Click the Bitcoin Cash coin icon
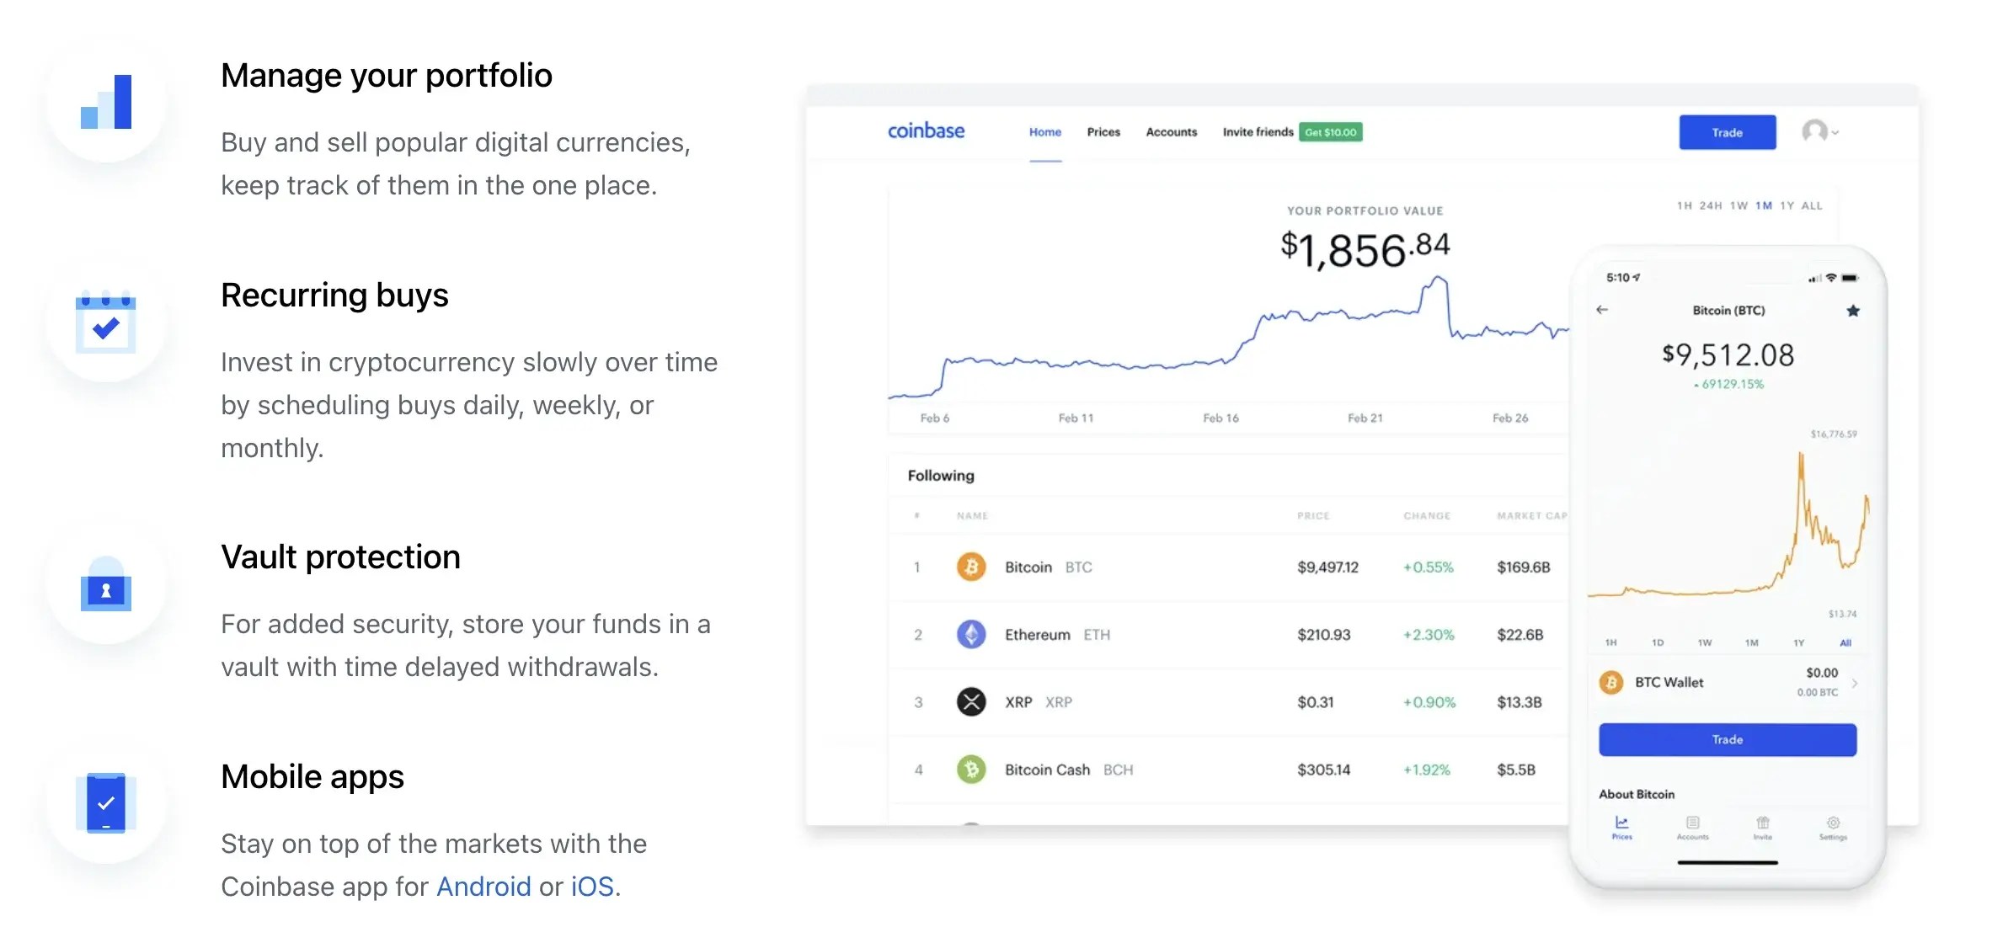Viewport: 2003px width, 943px height. coord(970,769)
